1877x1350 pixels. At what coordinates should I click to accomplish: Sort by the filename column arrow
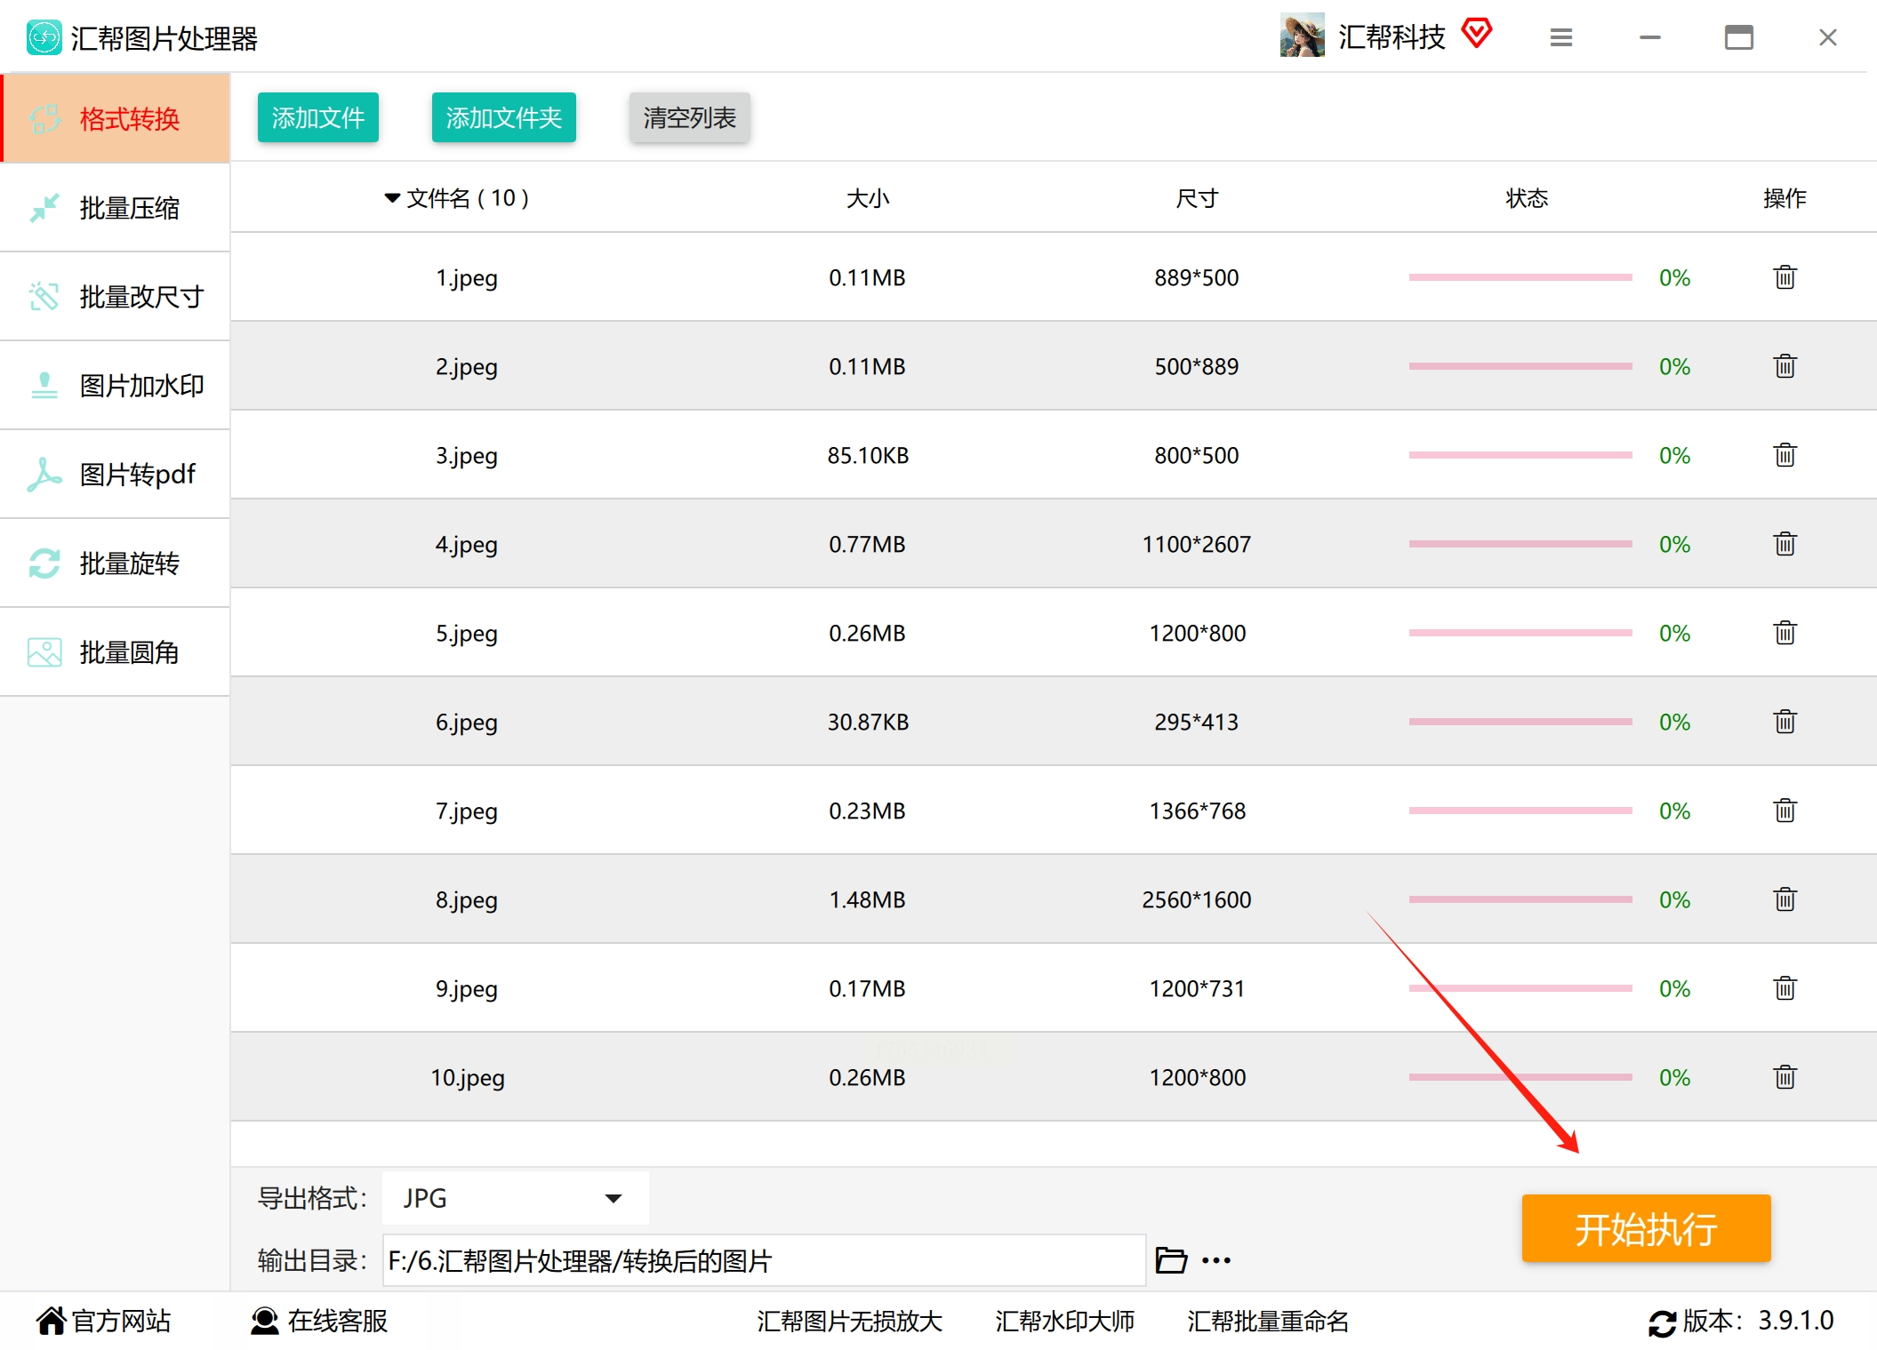coord(392,197)
